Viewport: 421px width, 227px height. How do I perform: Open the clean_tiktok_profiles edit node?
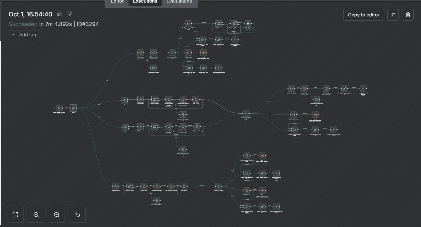point(219,40)
